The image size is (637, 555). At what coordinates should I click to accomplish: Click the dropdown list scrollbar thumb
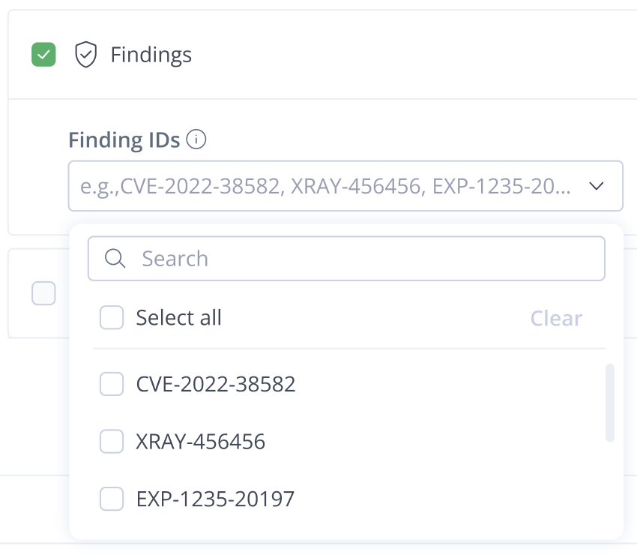tap(610, 403)
